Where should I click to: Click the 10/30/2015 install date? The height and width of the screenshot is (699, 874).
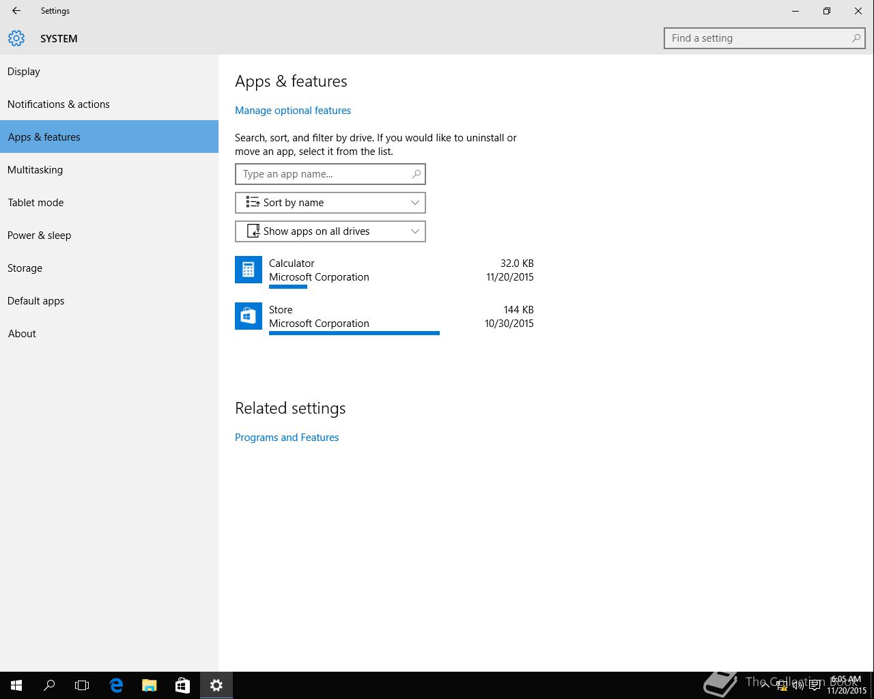(509, 324)
